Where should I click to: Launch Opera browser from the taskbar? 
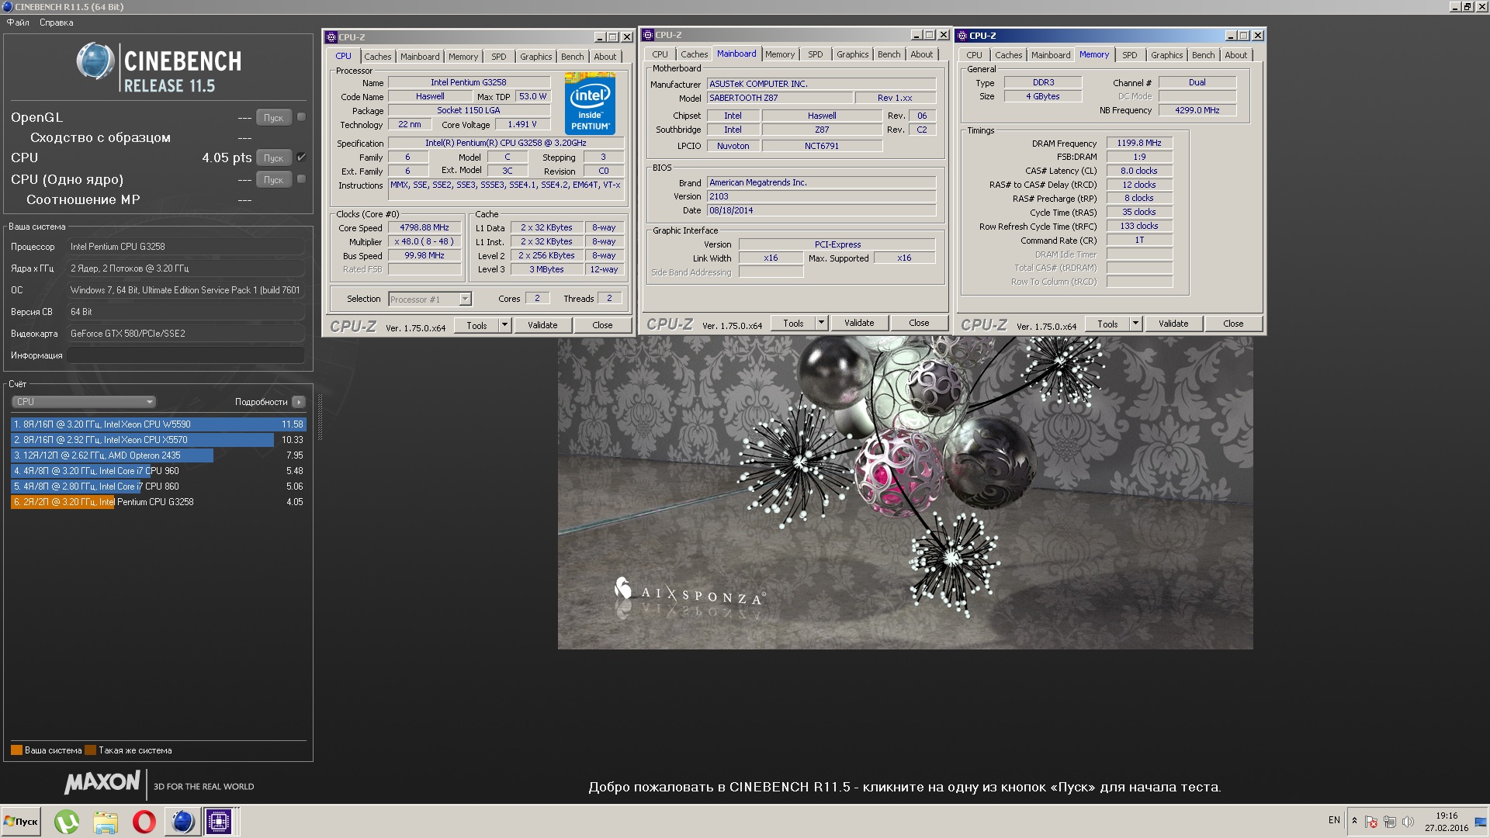point(144,821)
